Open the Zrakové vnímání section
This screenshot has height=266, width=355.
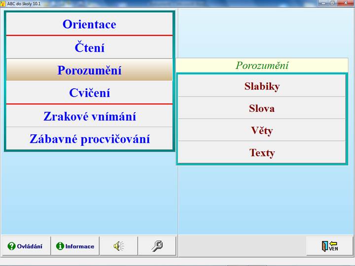(x=89, y=116)
